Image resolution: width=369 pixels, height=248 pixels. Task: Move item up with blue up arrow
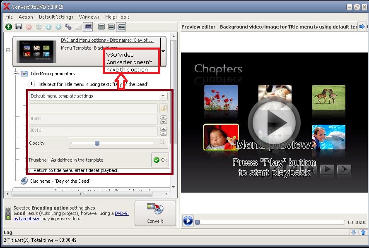(x=58, y=27)
